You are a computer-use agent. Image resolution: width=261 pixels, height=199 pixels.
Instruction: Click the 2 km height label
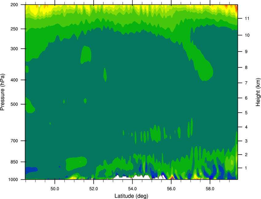tap(246, 155)
